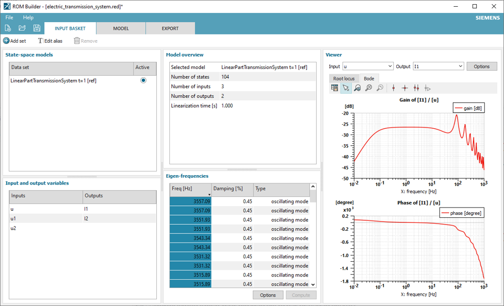Click Options button below Eigen-frequencies table

pos(268,295)
